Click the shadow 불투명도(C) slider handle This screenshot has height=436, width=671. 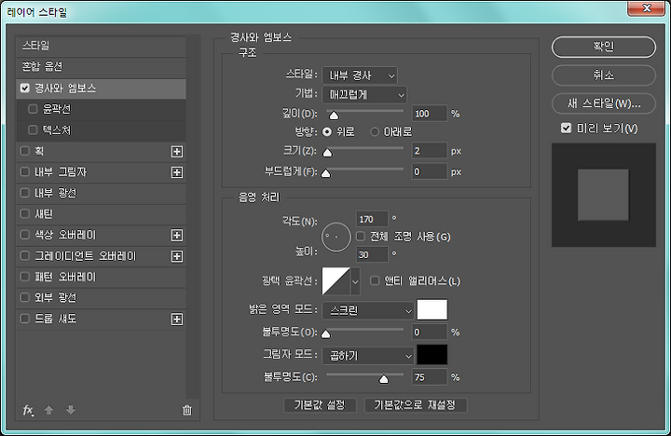click(x=383, y=379)
